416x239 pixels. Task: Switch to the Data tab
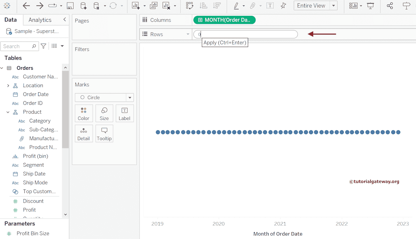point(11,19)
